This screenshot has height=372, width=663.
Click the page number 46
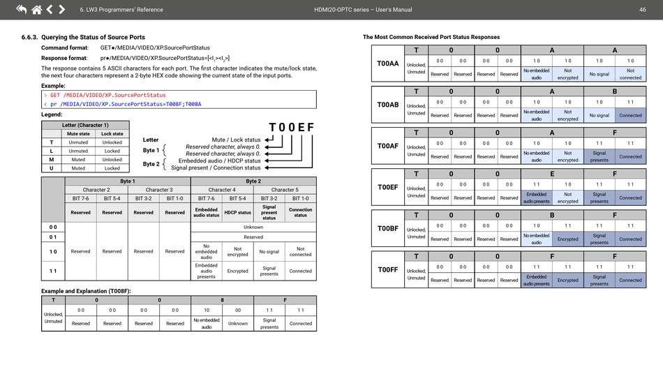[642, 10]
